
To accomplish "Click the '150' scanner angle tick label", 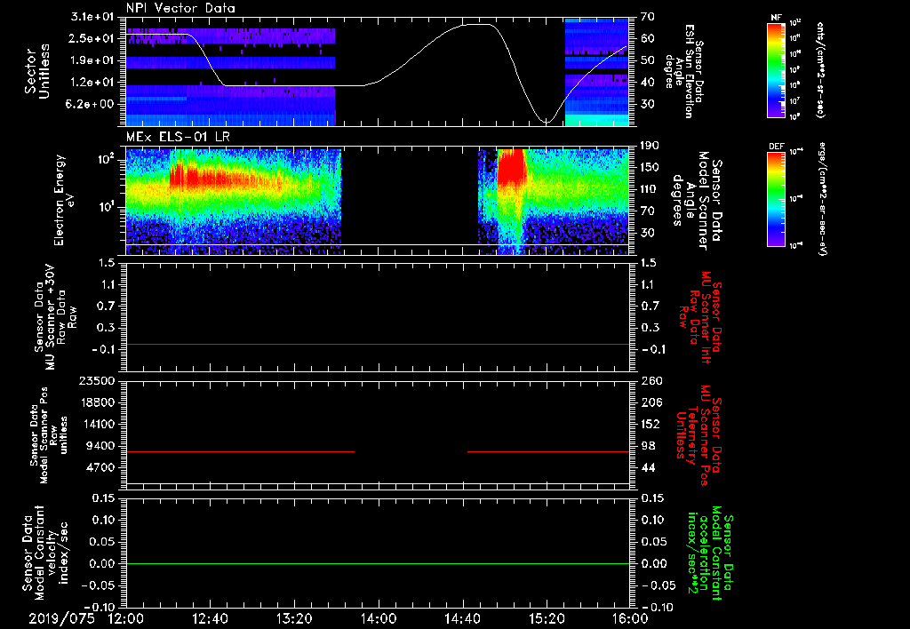I will [650, 168].
